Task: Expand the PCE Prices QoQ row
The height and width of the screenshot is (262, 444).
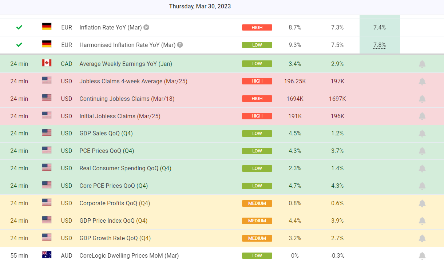Action: click(107, 151)
